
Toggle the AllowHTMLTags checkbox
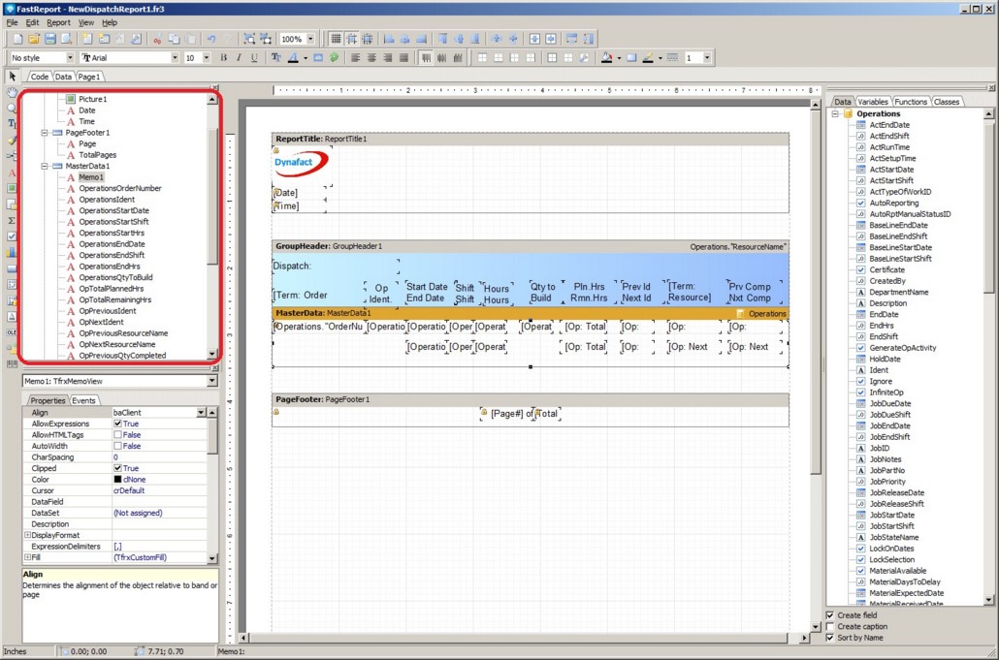118,435
